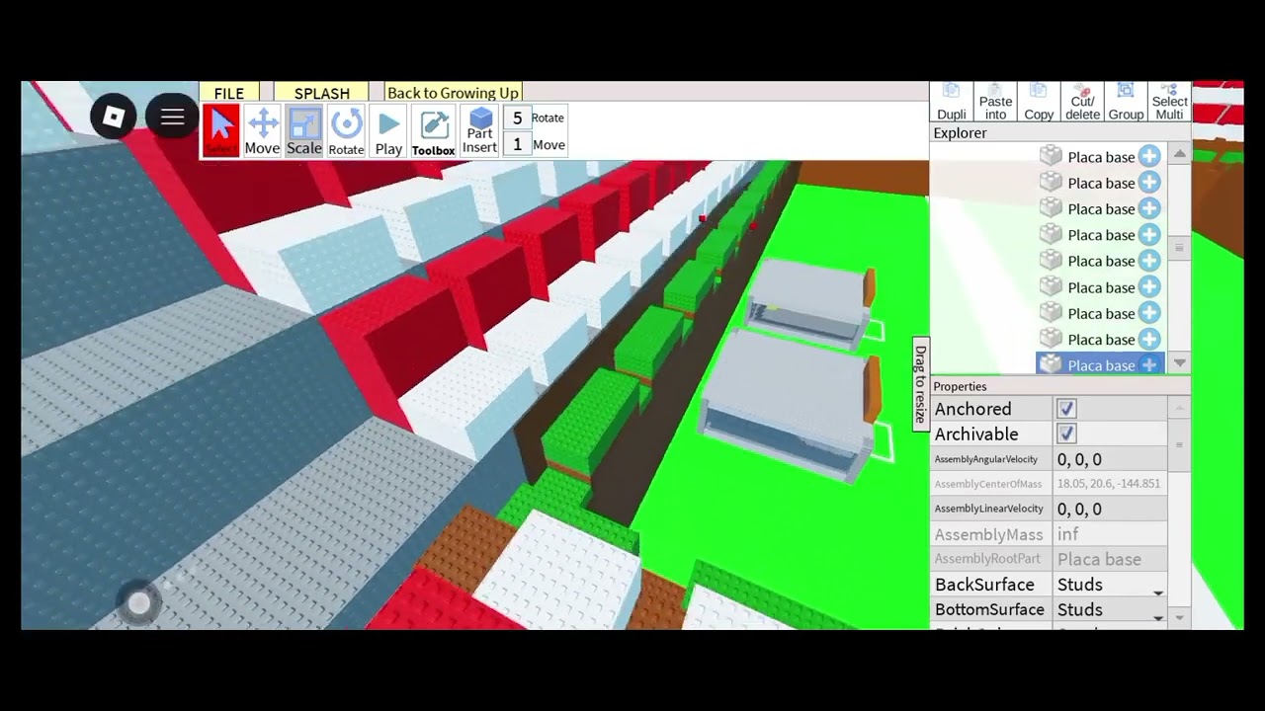Open the Toolbox panel
The width and height of the screenshot is (1265, 711).
(x=433, y=132)
